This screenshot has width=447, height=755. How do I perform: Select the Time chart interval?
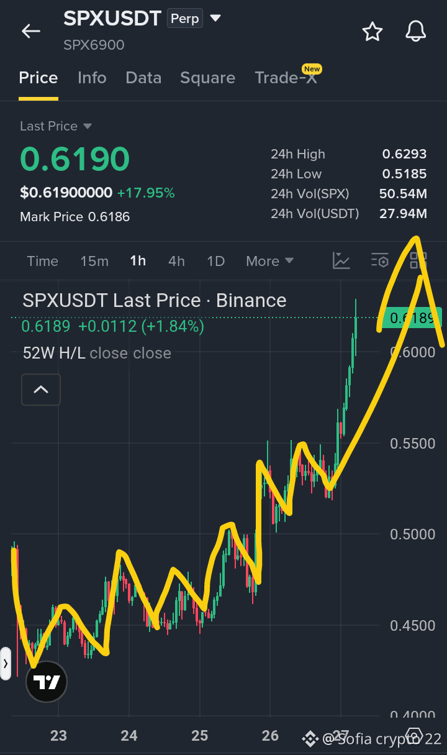click(42, 261)
